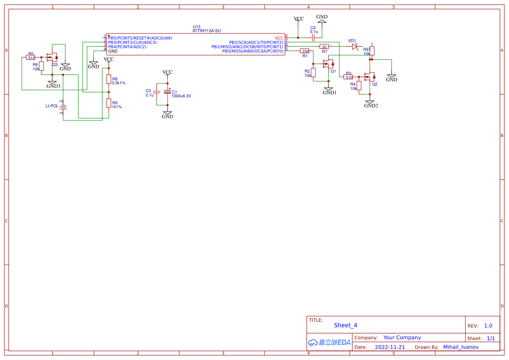Select the PB5 RESET pin label
The height and width of the screenshot is (360, 509).
pyautogui.click(x=140, y=38)
